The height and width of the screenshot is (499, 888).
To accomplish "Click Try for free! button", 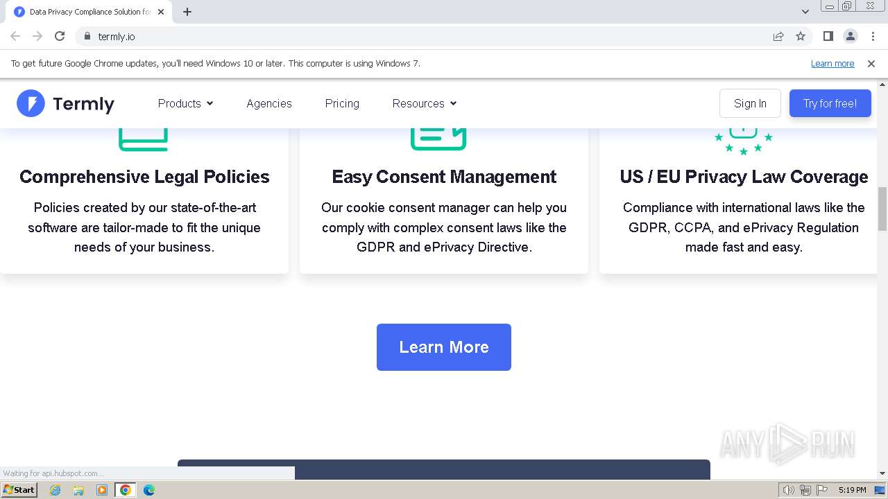I will [x=830, y=103].
